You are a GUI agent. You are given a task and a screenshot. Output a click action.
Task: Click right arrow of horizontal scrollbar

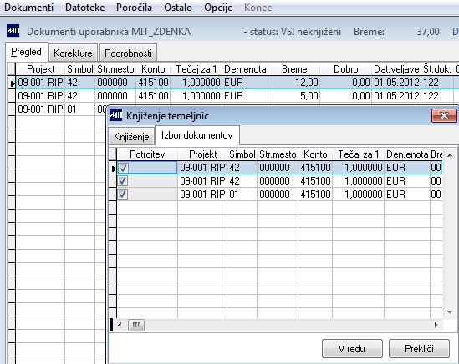pyautogui.click(x=436, y=325)
